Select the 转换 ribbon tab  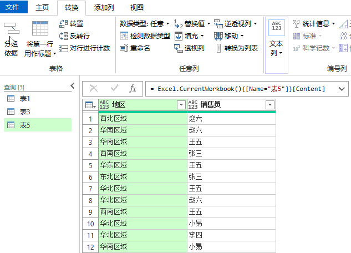pos(72,8)
